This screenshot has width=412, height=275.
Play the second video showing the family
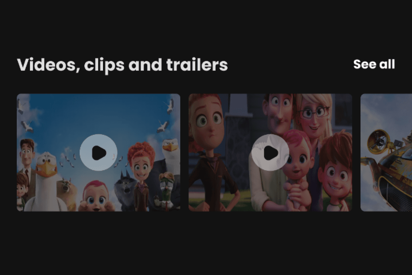click(270, 153)
